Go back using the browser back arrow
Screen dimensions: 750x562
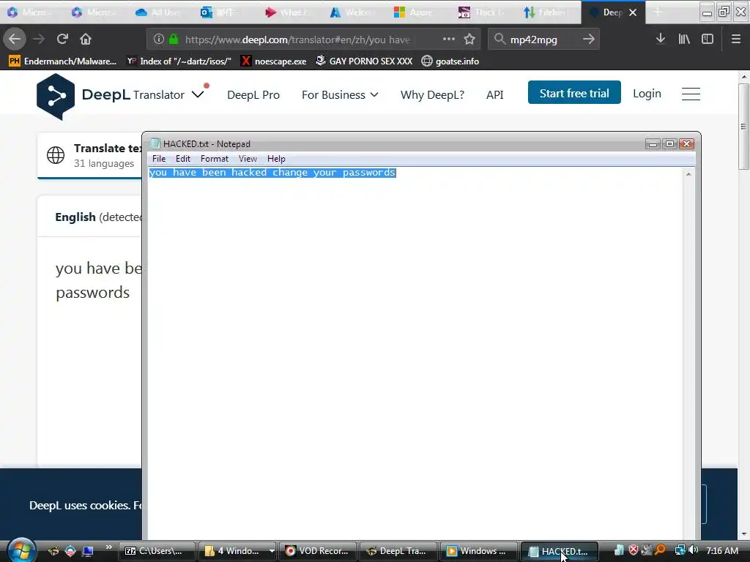[15, 39]
